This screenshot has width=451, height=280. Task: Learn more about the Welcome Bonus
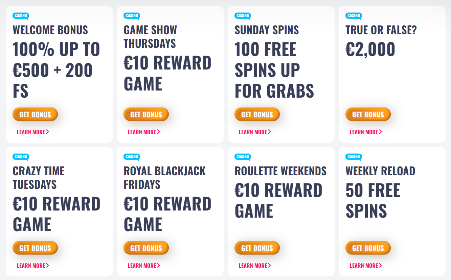(33, 132)
